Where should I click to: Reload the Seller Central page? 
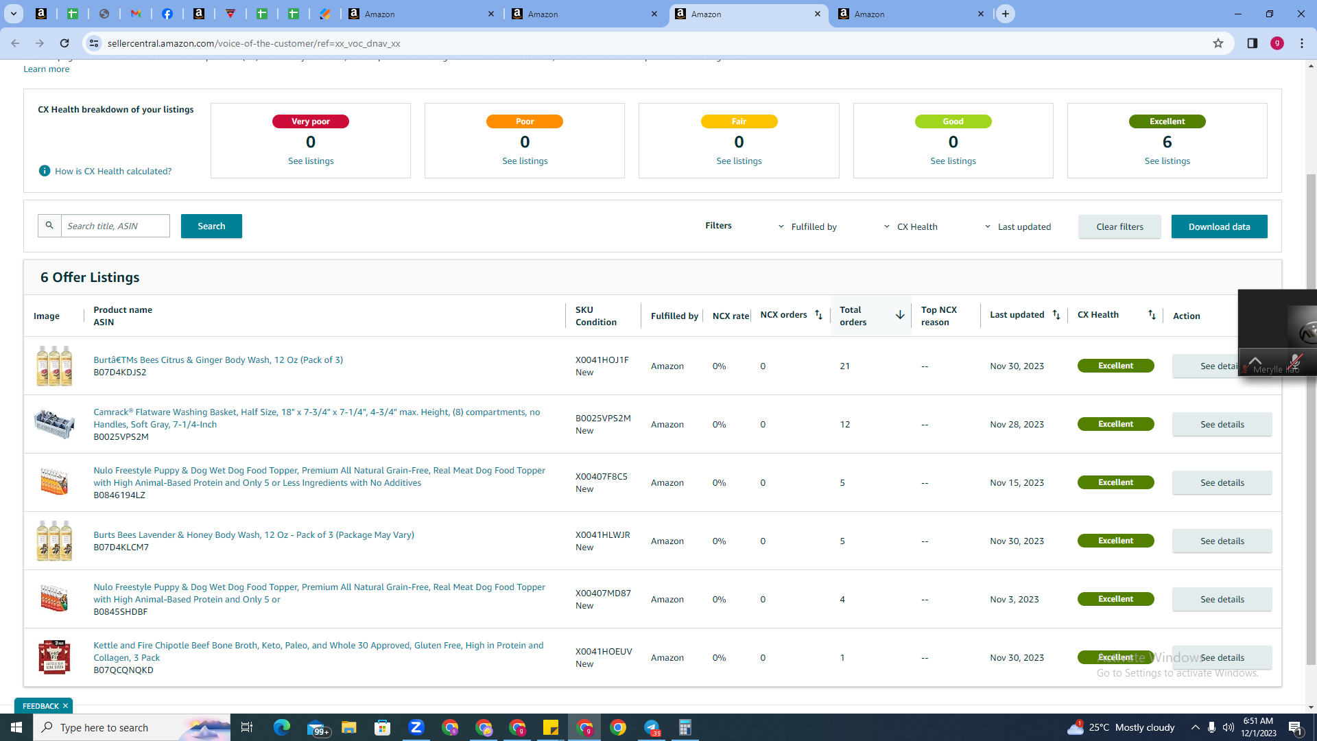[64, 43]
